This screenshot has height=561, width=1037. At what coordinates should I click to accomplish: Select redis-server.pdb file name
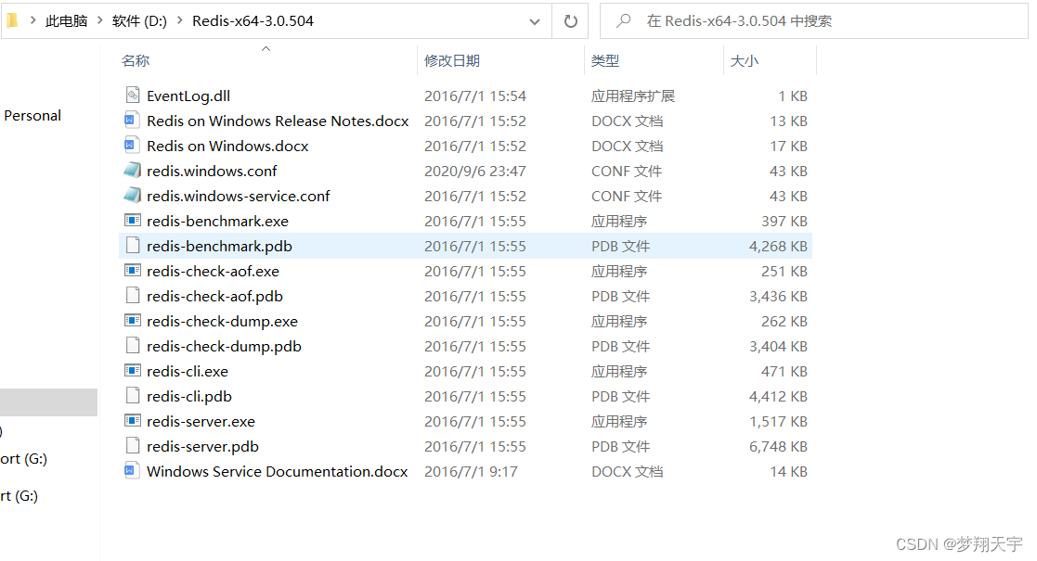202,447
